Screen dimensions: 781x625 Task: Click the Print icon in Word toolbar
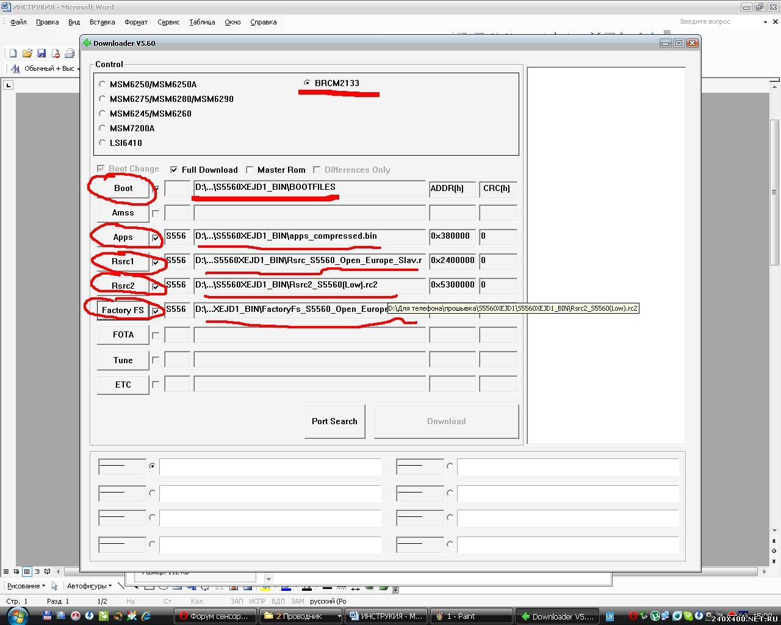pyautogui.click(x=69, y=54)
